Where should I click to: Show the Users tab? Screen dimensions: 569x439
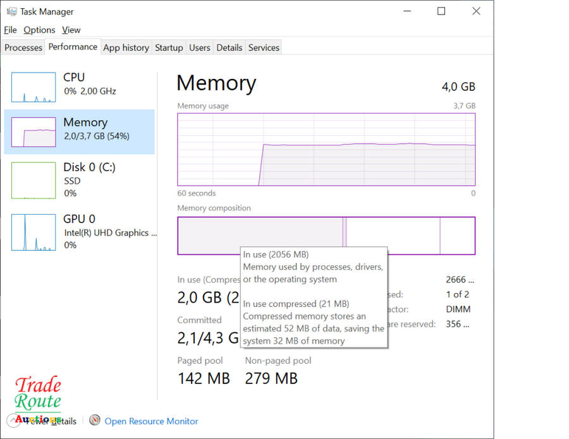(x=200, y=47)
